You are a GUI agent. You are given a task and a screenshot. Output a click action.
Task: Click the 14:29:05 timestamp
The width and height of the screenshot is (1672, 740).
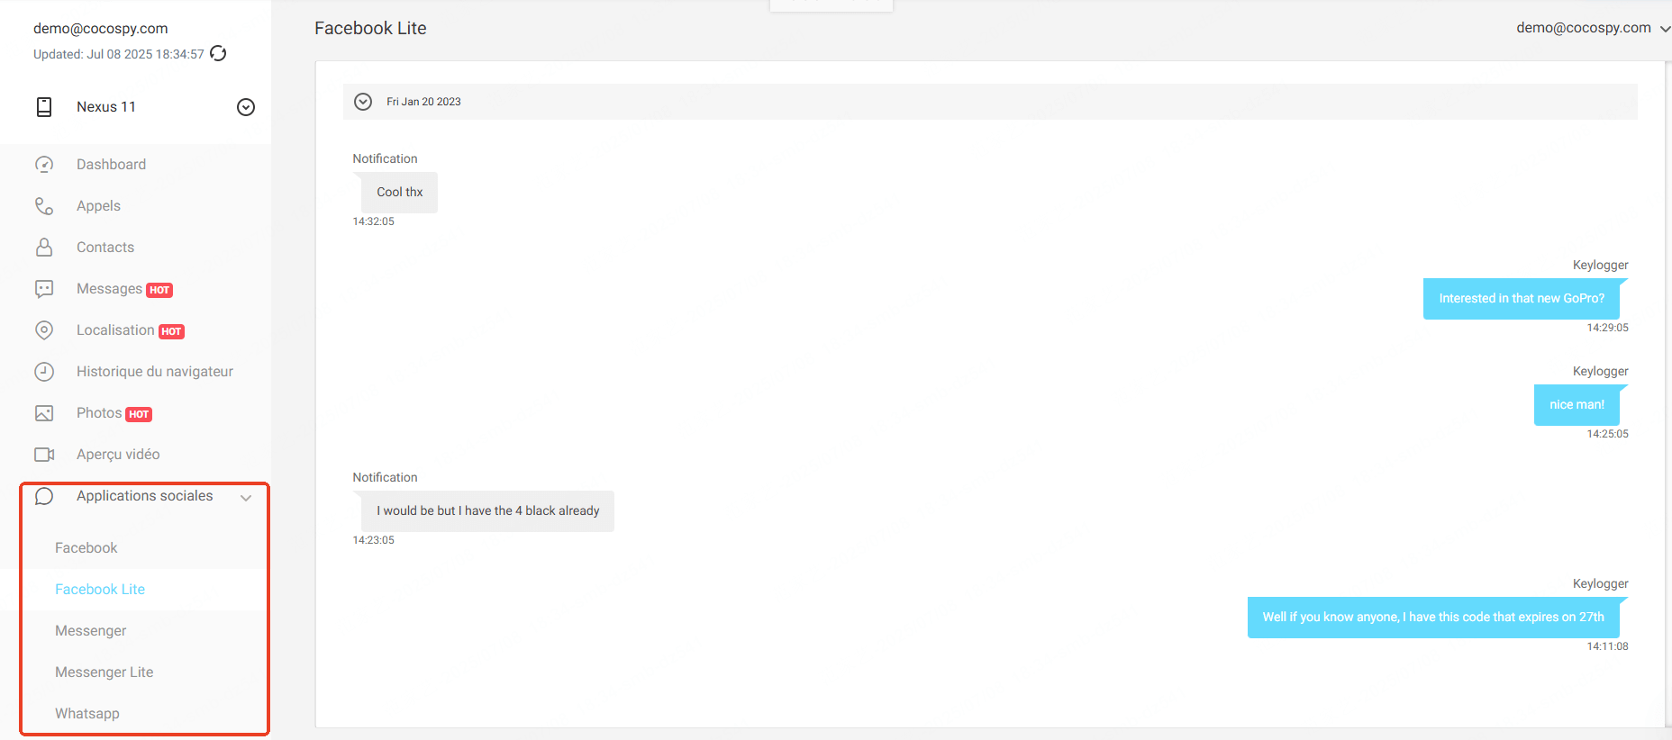pyautogui.click(x=1608, y=328)
